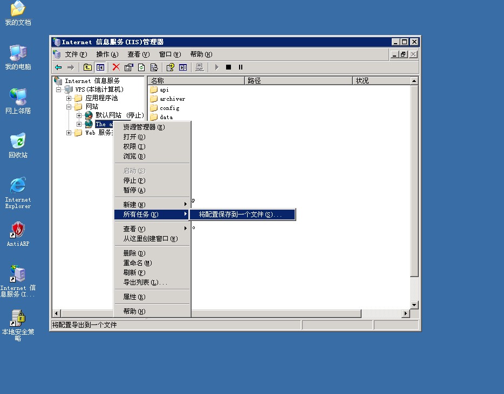The height and width of the screenshot is (394, 504).
Task: Choose 打开 (O) from the context menu
Action: click(x=152, y=137)
